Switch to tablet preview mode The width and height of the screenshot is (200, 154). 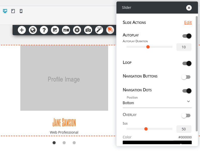tap(13, 11)
